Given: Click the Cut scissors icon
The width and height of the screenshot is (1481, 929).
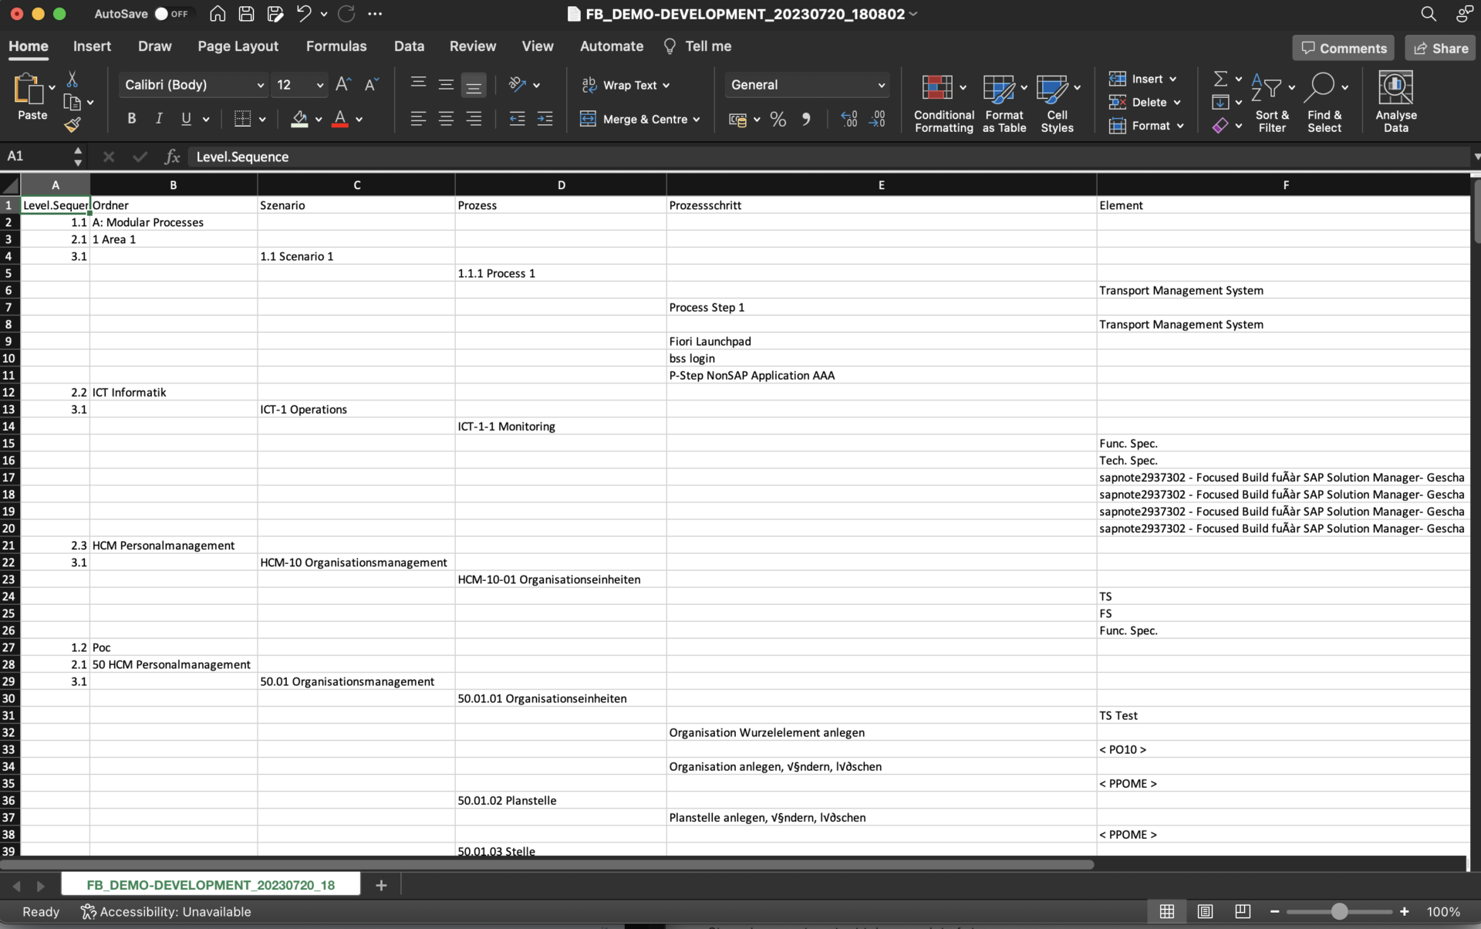Looking at the screenshot, I should pos(73,80).
